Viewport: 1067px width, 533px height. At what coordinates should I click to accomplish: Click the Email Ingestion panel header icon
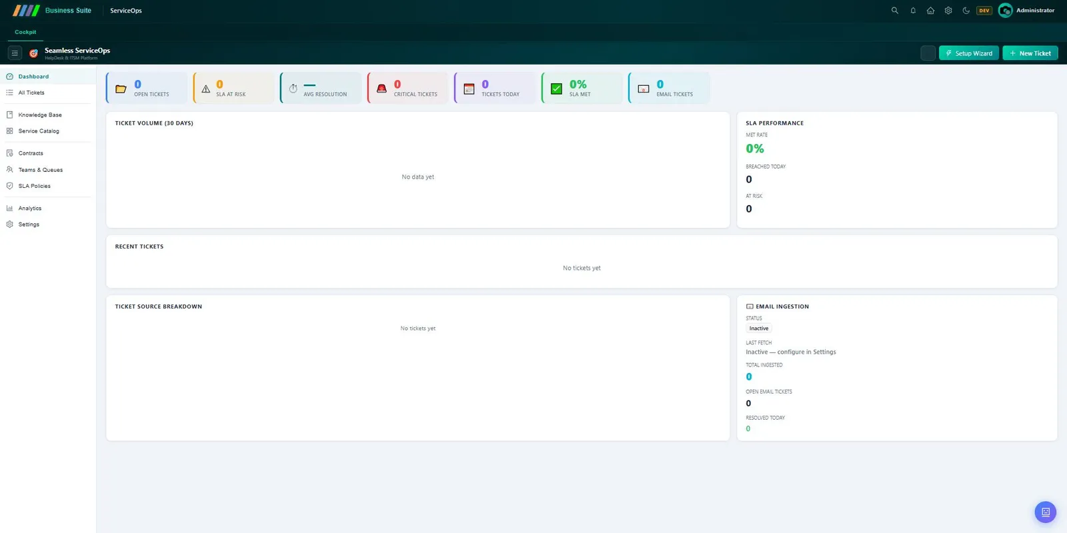[x=750, y=306]
